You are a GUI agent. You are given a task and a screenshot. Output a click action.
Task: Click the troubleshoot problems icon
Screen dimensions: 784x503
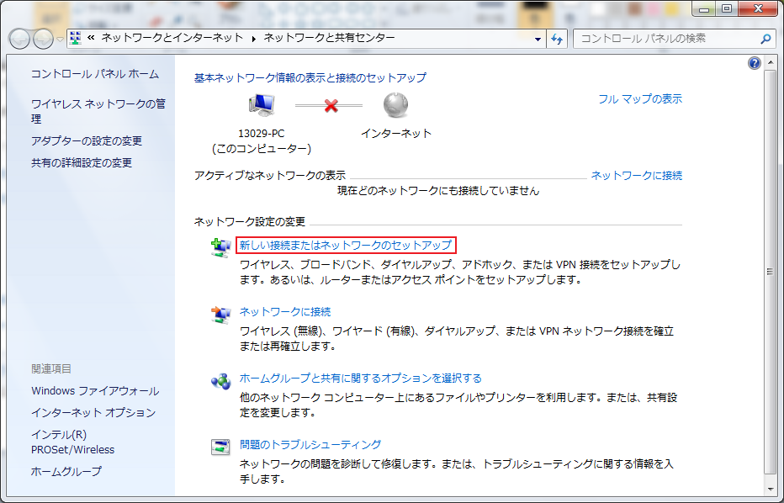(220, 447)
